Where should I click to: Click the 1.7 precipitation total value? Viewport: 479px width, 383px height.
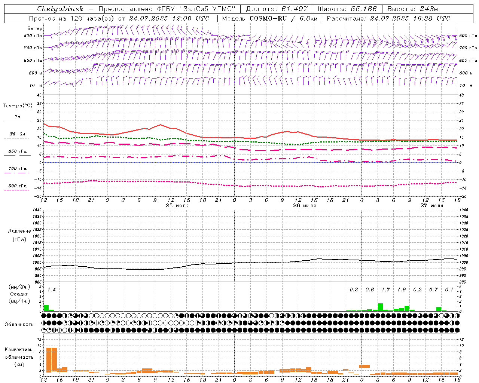tap(385, 290)
